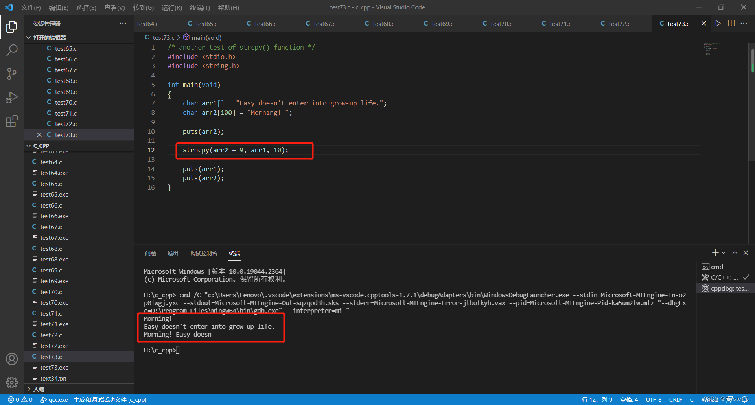Image resolution: width=755 pixels, height=405 pixels.
Task: Click line 12 strncpy code line
Action: pyautogui.click(x=235, y=150)
